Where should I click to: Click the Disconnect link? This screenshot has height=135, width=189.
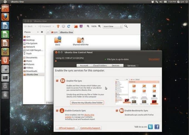click(x=154, y=59)
